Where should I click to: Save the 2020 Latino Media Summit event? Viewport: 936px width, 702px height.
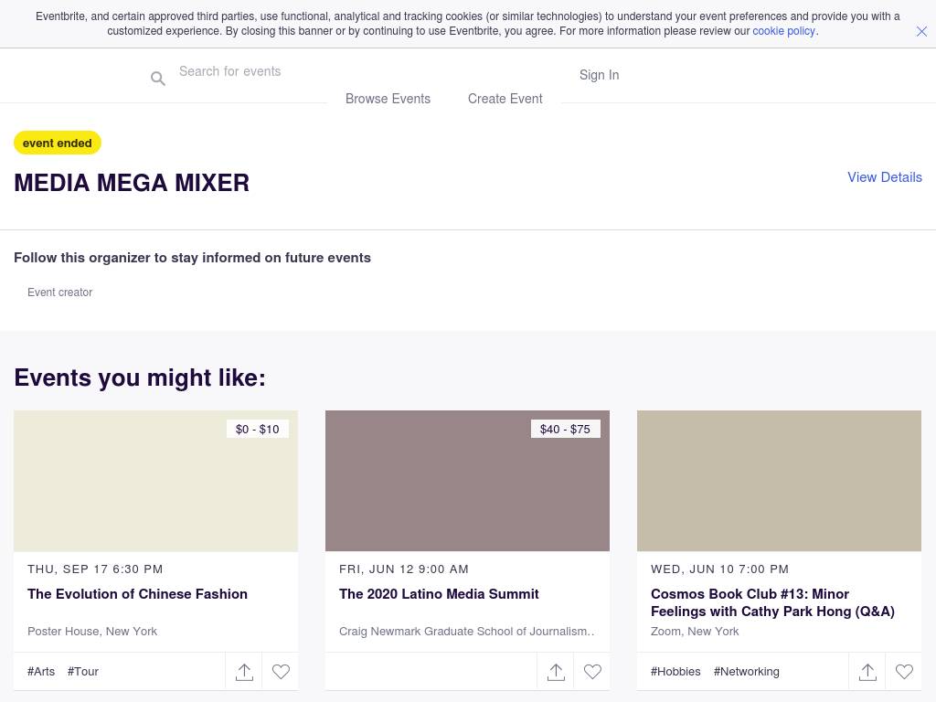click(592, 672)
